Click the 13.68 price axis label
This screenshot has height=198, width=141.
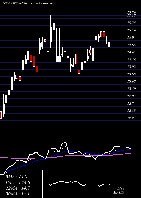(x=131, y=74)
